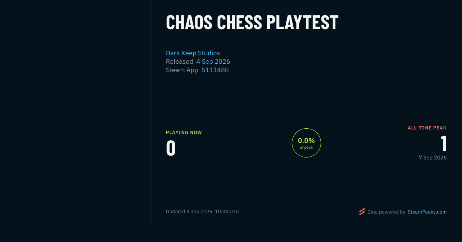
Task: Select the Chaos Chess Playtest title
Action: tap(252, 22)
